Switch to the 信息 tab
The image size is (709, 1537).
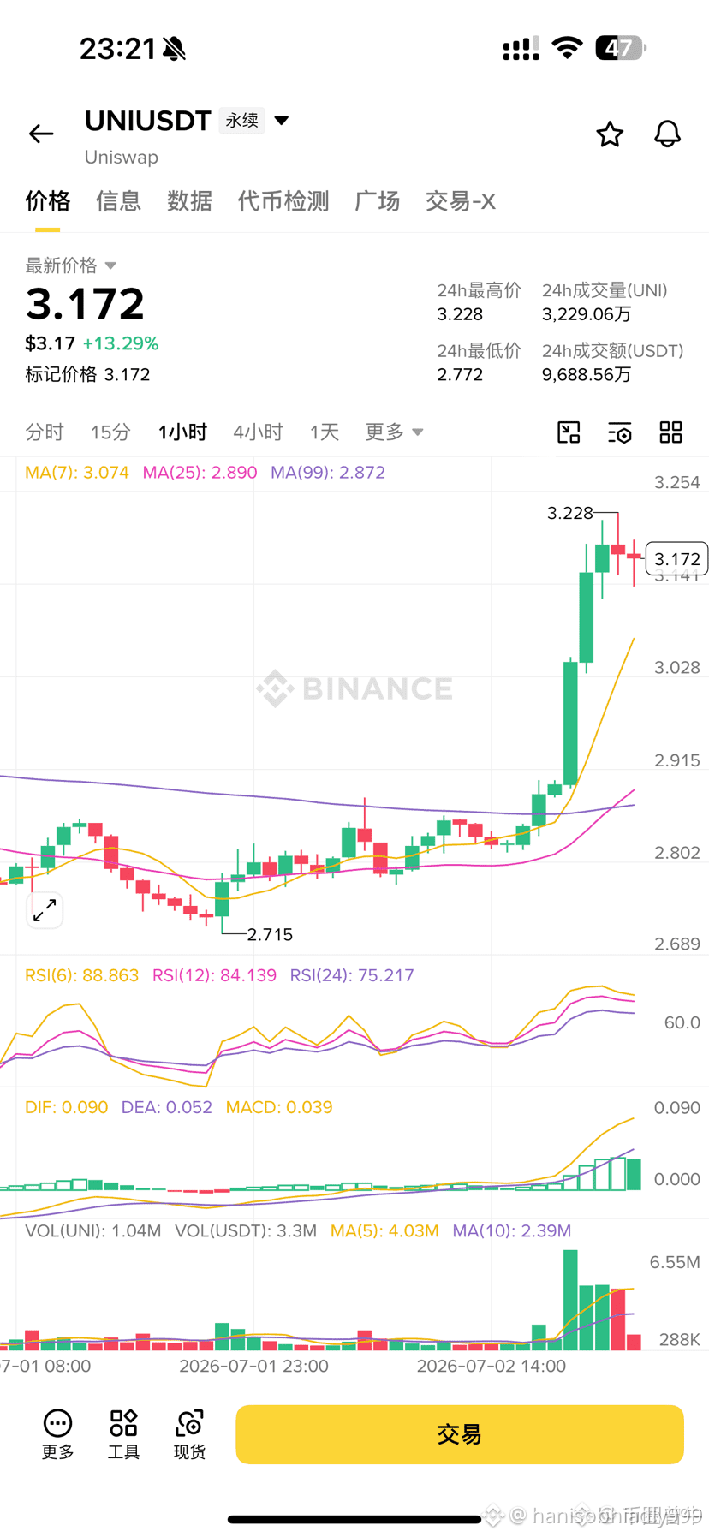click(x=118, y=201)
